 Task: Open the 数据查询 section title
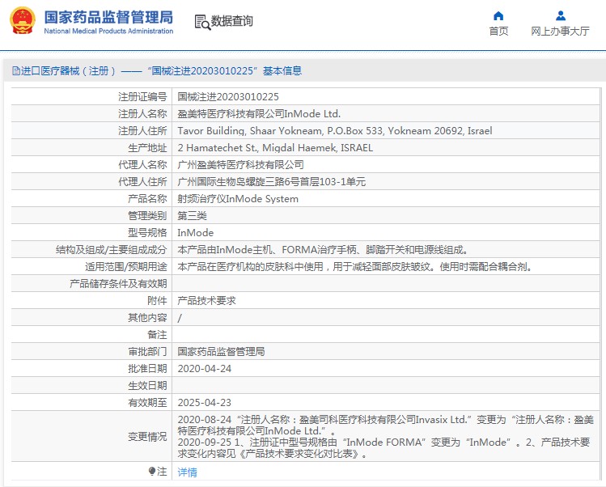232,21
